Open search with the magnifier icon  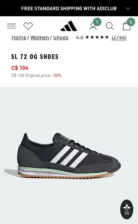110,26
